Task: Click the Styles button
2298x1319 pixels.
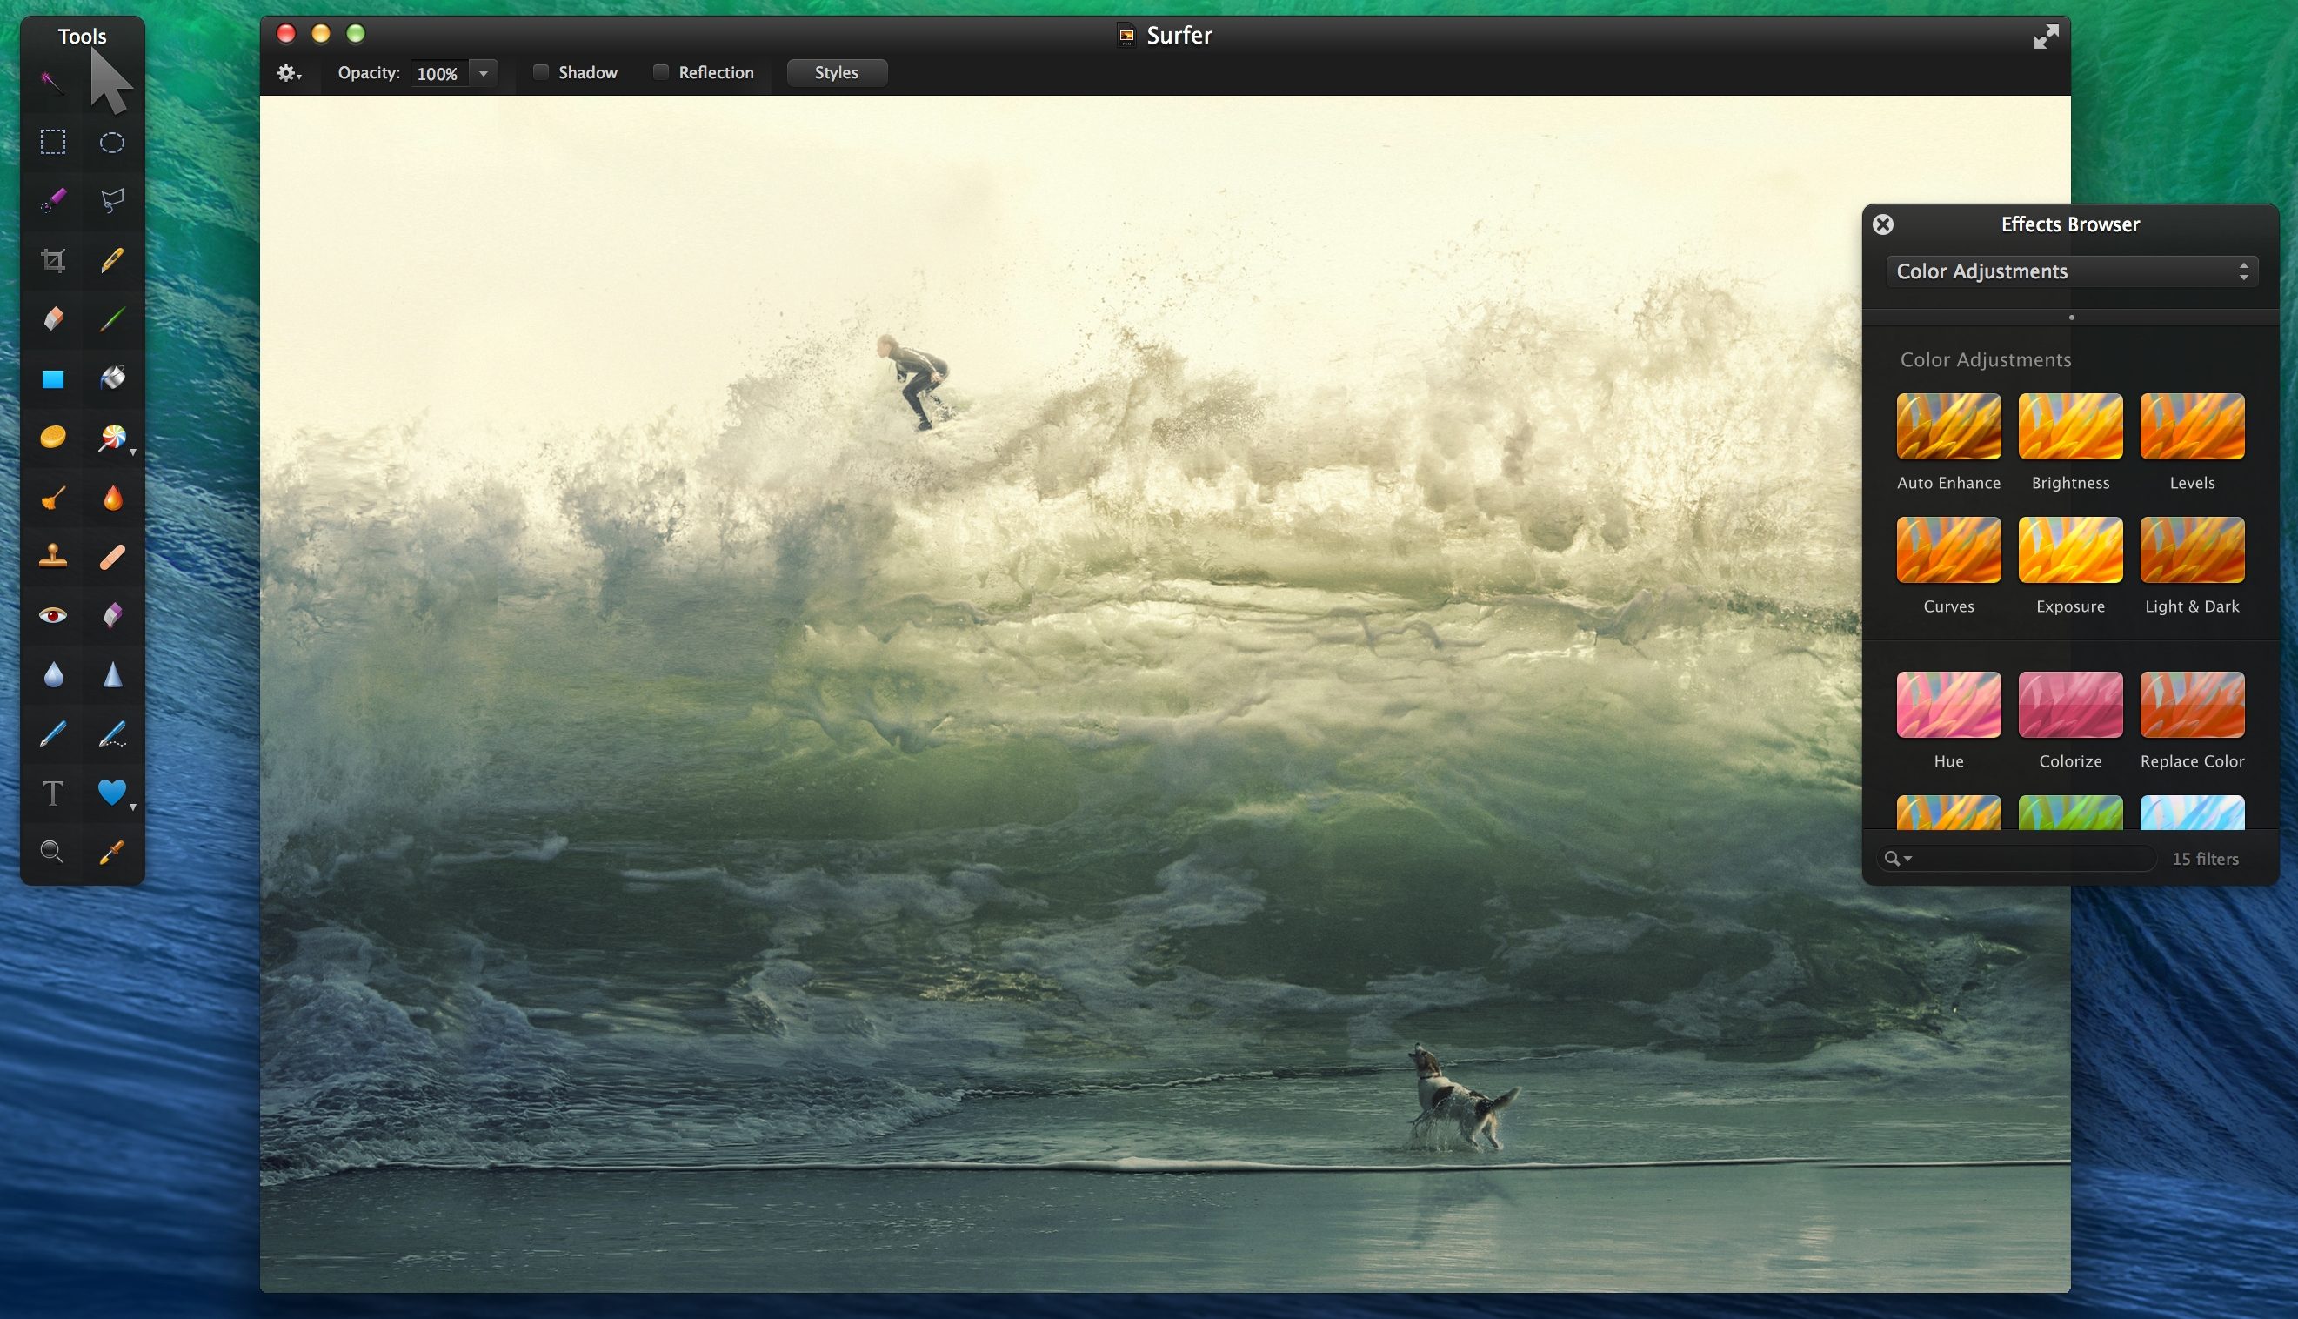Action: pos(837,72)
